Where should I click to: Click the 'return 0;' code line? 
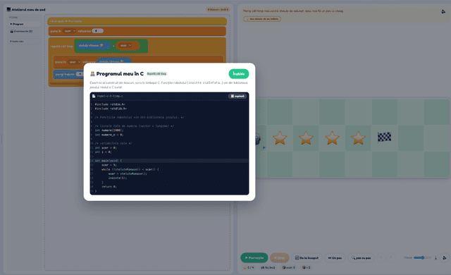pyautogui.click(x=109, y=187)
